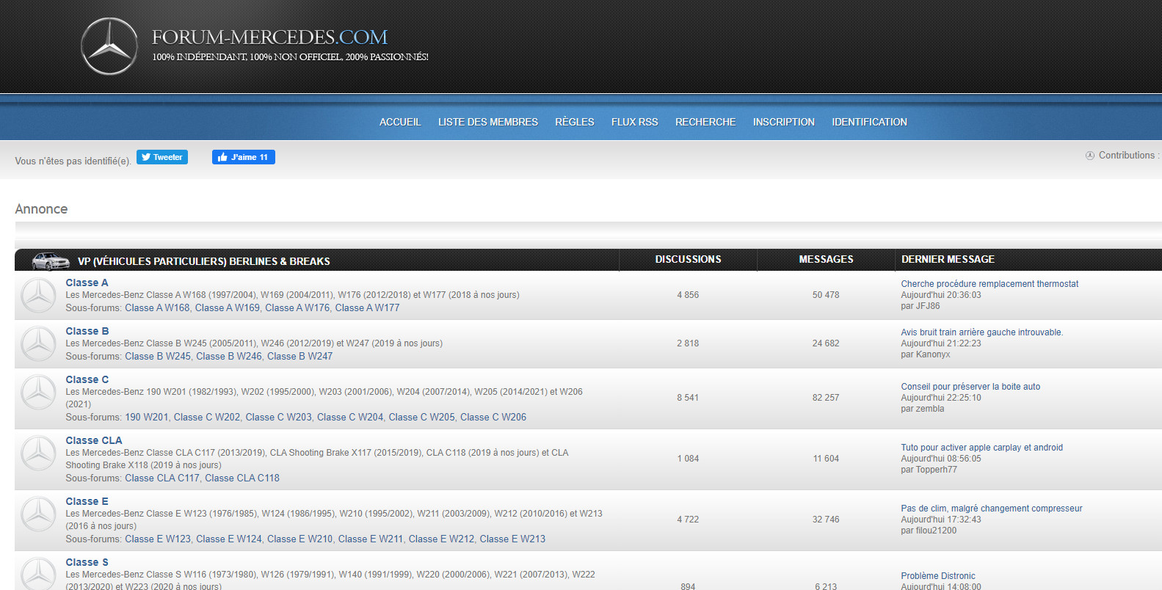Open last post 'Avis bruit train arrière gauche'
This screenshot has height=590, width=1162.
[982, 332]
